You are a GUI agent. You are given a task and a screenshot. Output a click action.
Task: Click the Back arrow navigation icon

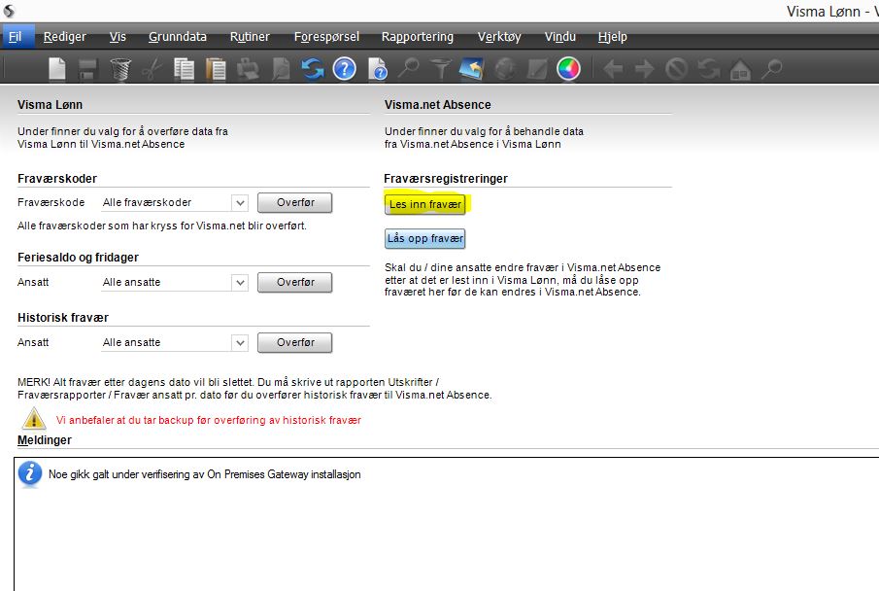tap(613, 69)
